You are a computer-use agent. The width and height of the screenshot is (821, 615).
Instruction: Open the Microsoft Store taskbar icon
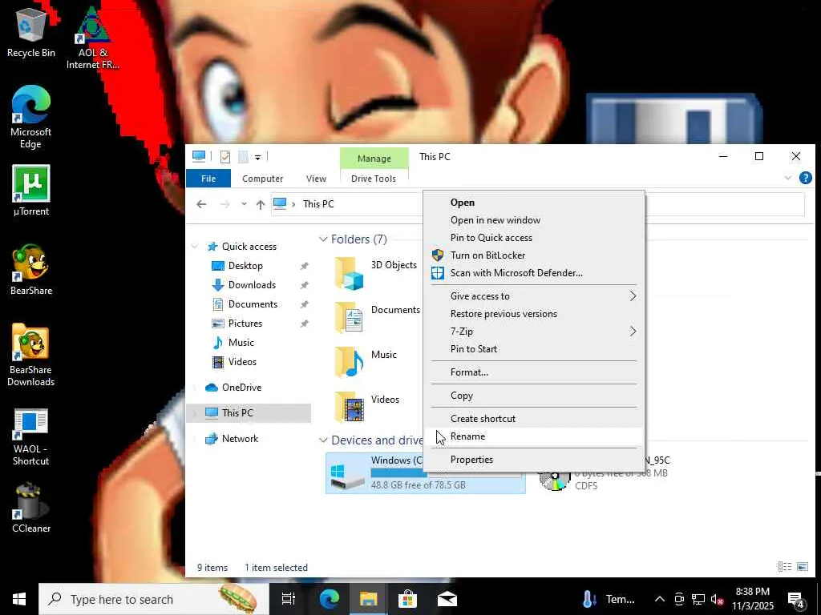407,599
